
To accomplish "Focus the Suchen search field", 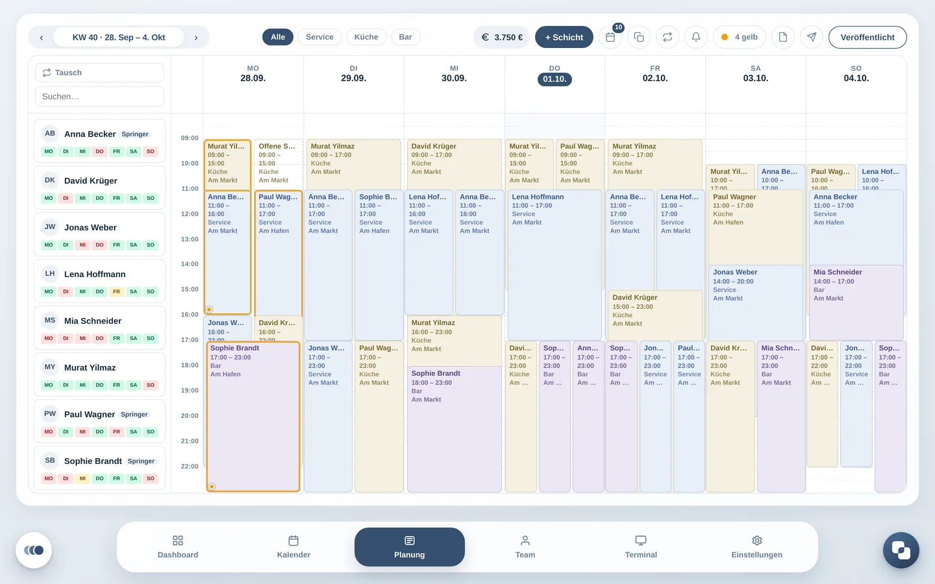I will click(x=99, y=97).
